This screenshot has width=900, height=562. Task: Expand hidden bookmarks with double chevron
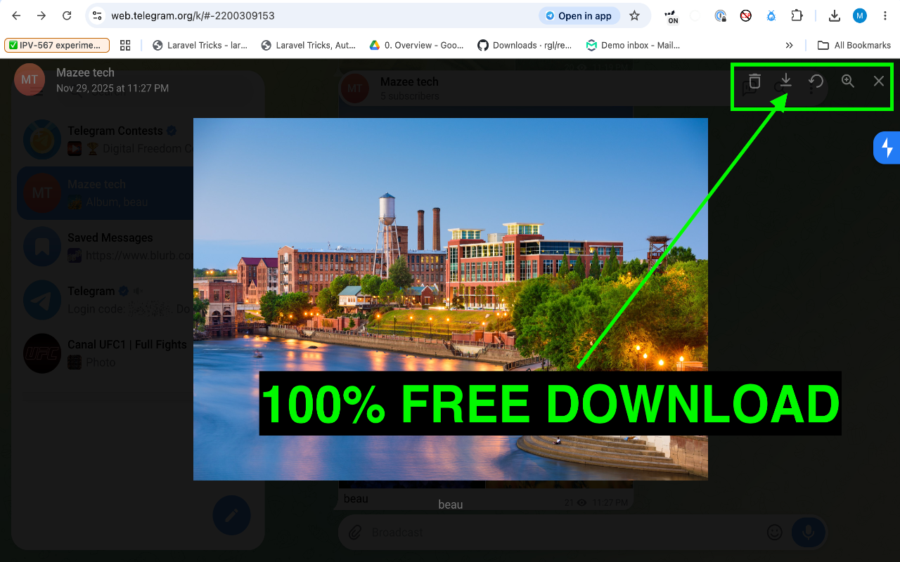[x=789, y=45]
